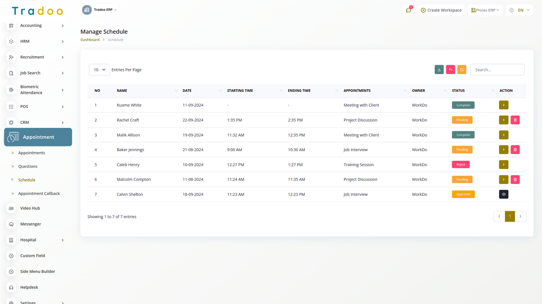
Task: Open the chat notifications icon
Action: tap(409, 10)
